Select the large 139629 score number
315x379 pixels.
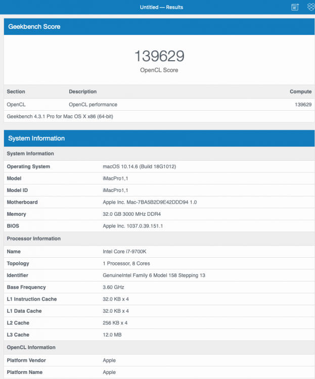[x=159, y=56]
